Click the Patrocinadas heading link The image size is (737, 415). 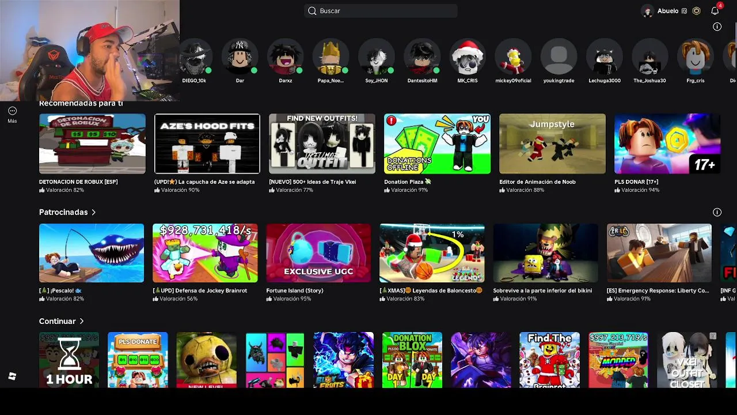tap(63, 212)
